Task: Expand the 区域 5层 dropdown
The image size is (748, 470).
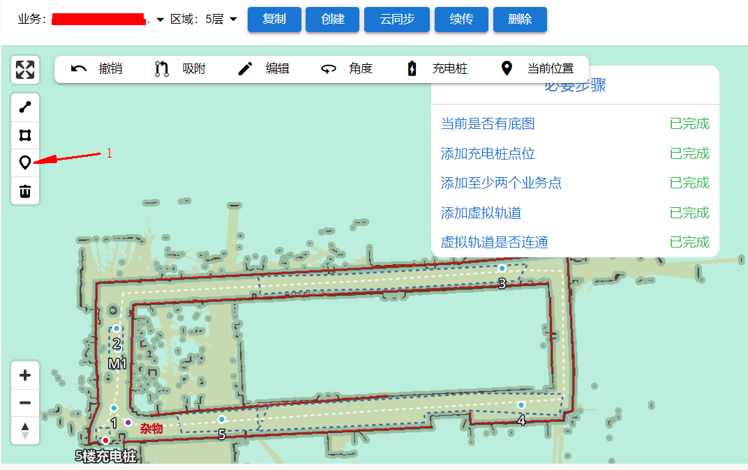Action: tap(233, 20)
